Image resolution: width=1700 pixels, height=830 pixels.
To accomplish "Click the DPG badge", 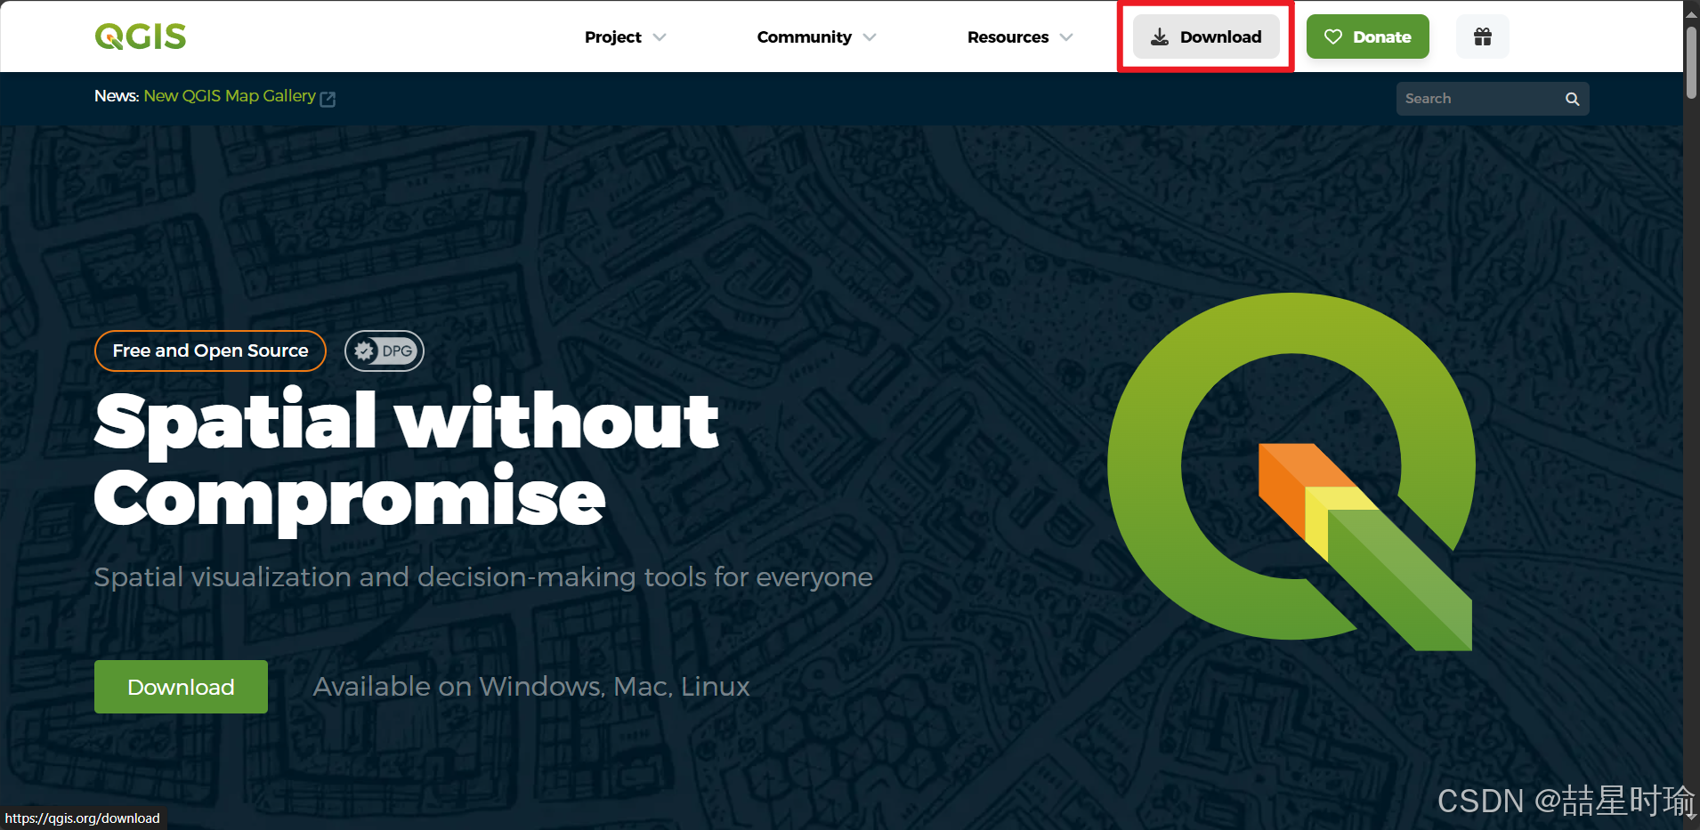I will coord(385,351).
